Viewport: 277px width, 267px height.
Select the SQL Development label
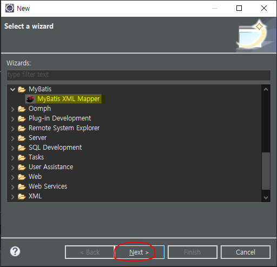(x=55, y=148)
